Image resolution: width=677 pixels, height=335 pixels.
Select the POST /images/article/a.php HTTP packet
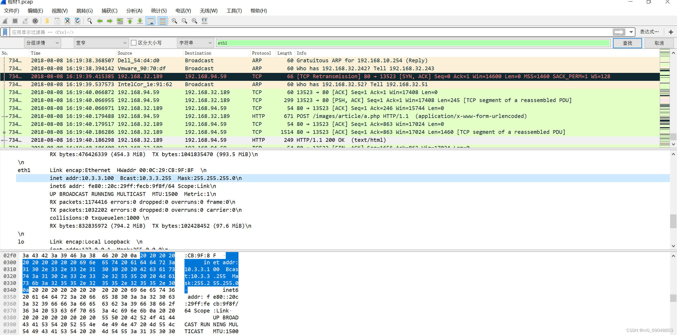330,116
